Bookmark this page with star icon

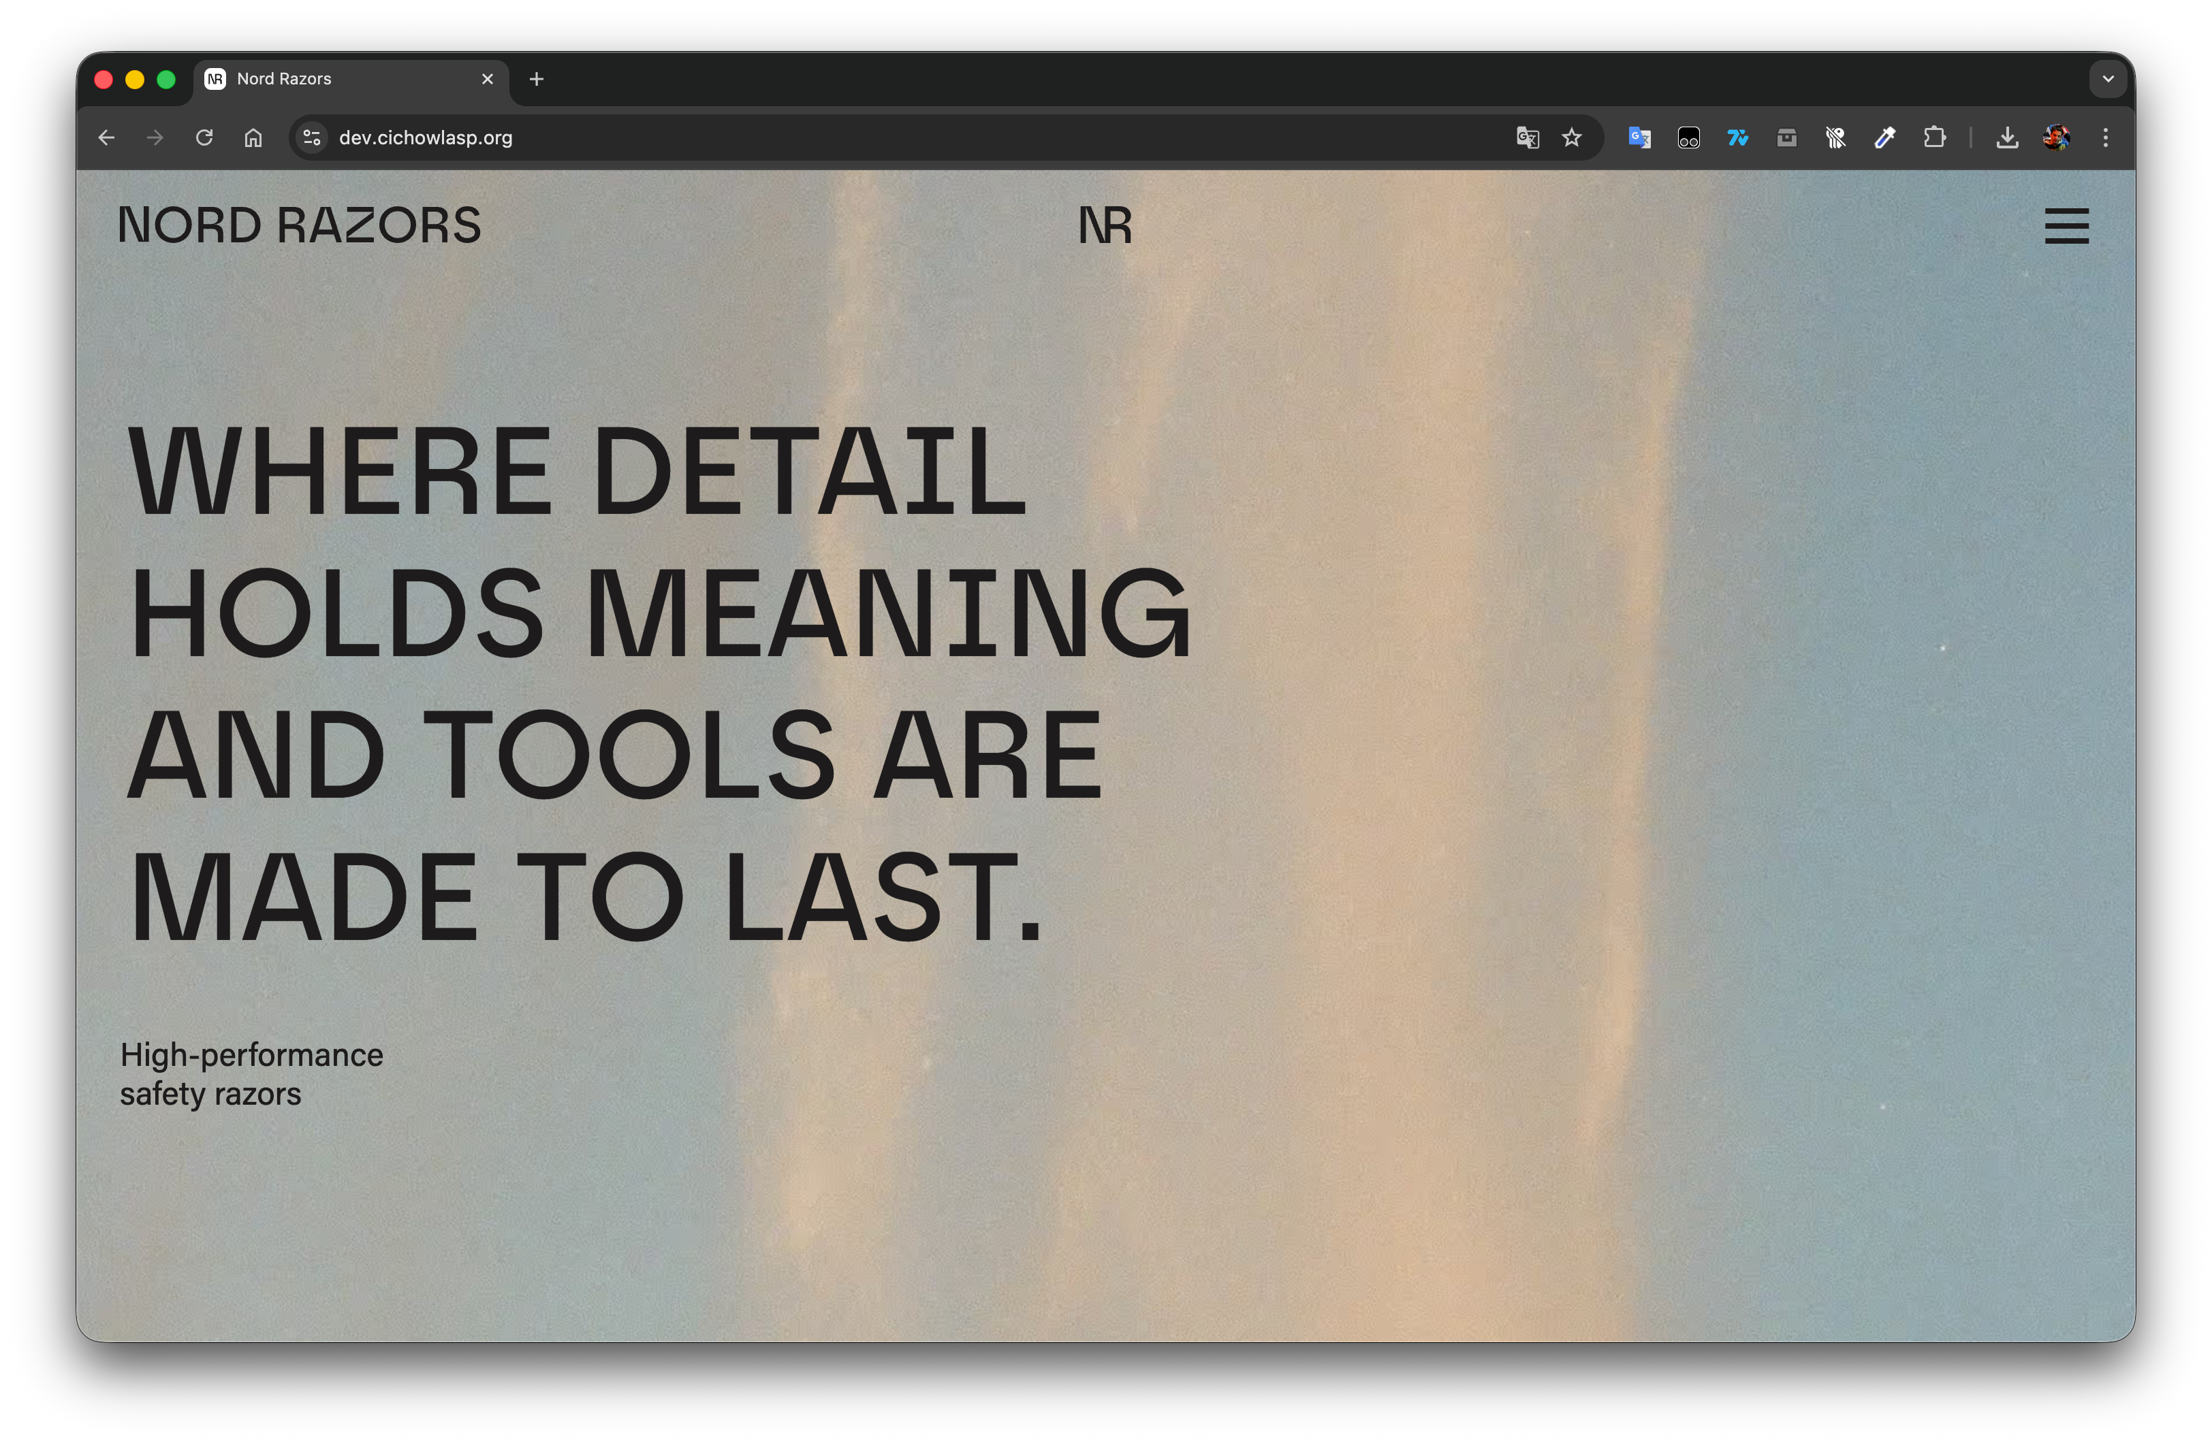tap(1572, 138)
